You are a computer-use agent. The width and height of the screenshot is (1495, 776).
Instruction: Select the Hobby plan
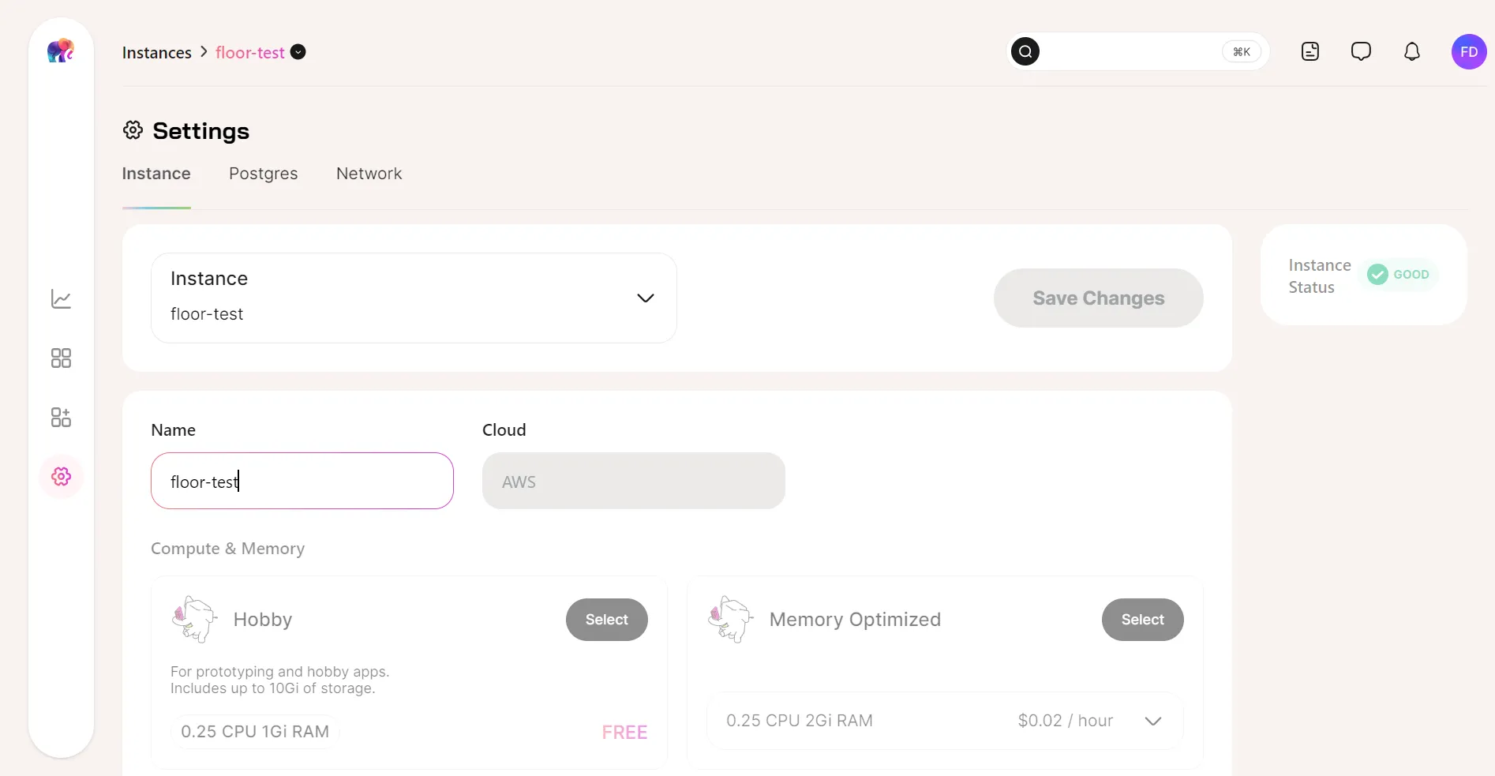click(606, 620)
